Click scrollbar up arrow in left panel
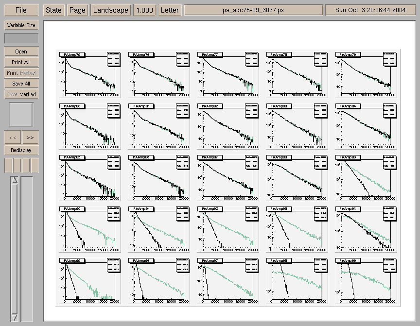Image resolution: width=420 pixels, height=326 pixels. pyautogui.click(x=15, y=180)
